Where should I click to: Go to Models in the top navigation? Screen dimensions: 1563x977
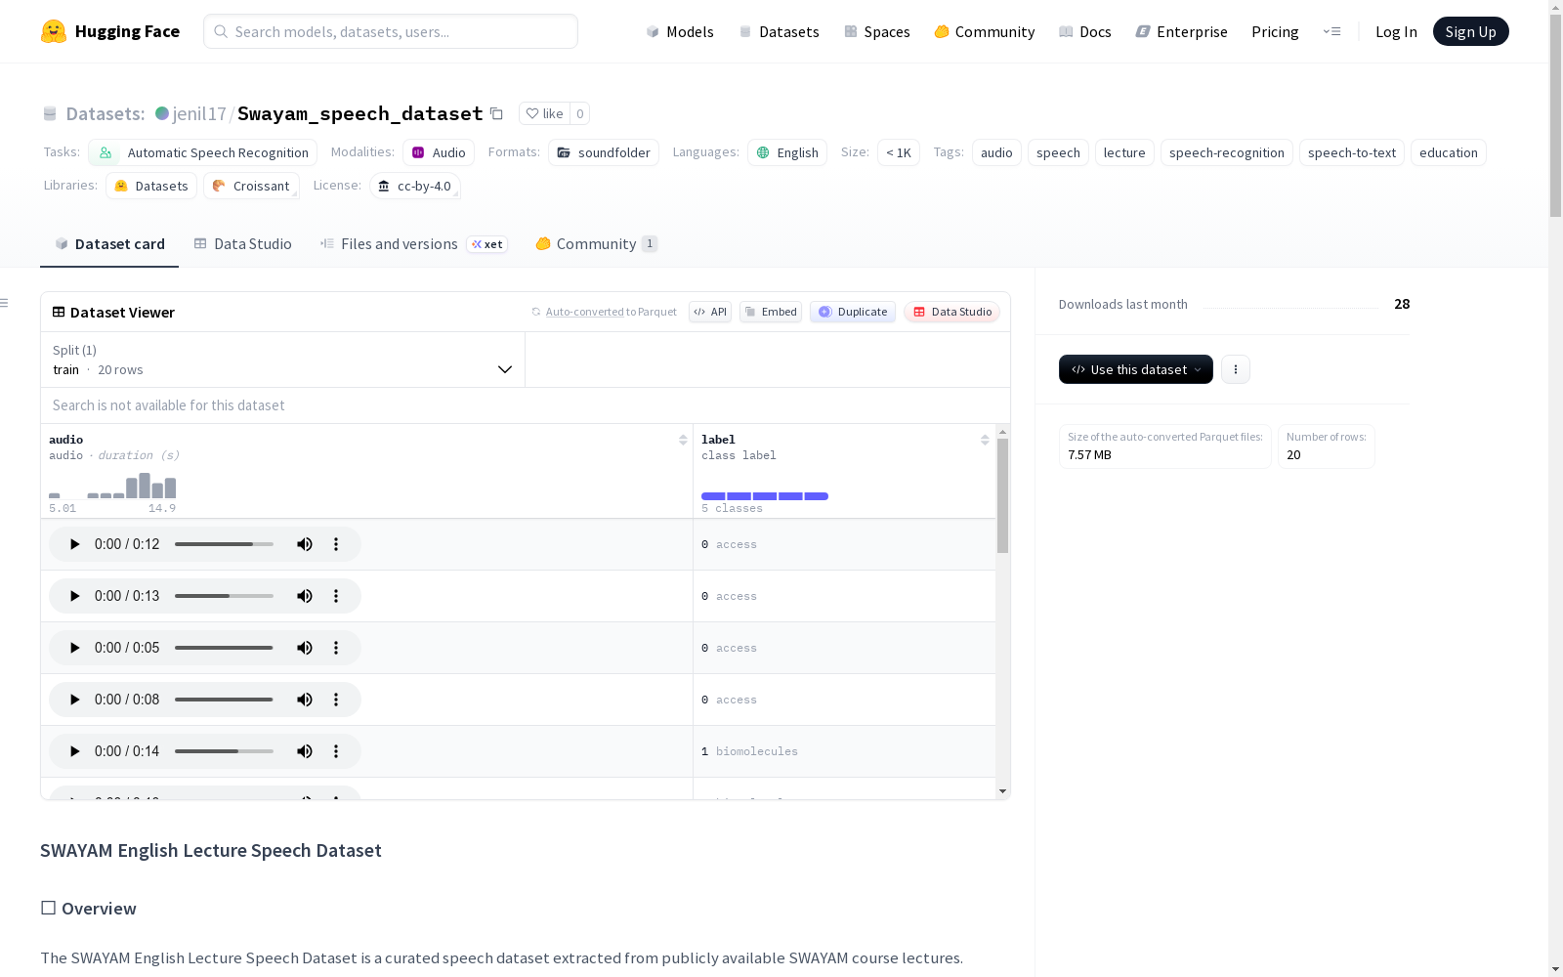point(680,31)
